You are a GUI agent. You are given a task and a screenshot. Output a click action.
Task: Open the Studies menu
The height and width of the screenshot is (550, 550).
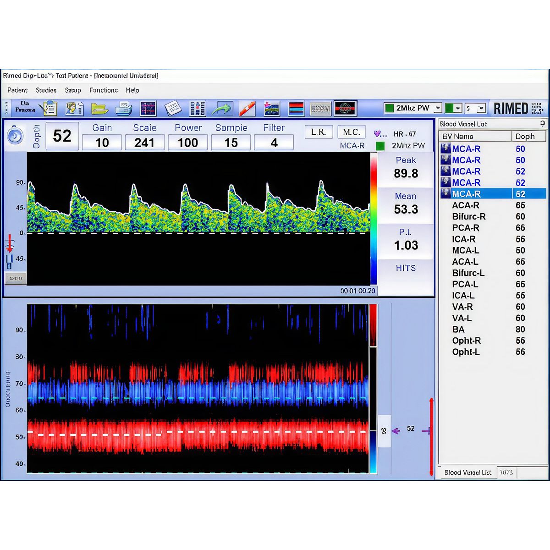point(46,90)
